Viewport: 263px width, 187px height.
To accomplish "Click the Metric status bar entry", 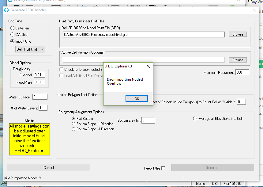I will (201, 183).
